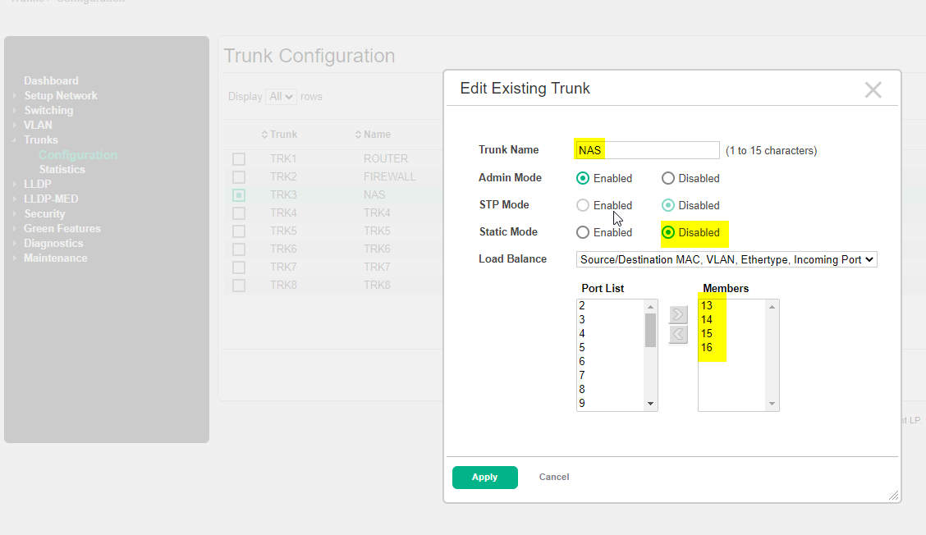Set Static Mode to Enabled
Viewport: 926px width, 535px height.
pyautogui.click(x=583, y=232)
